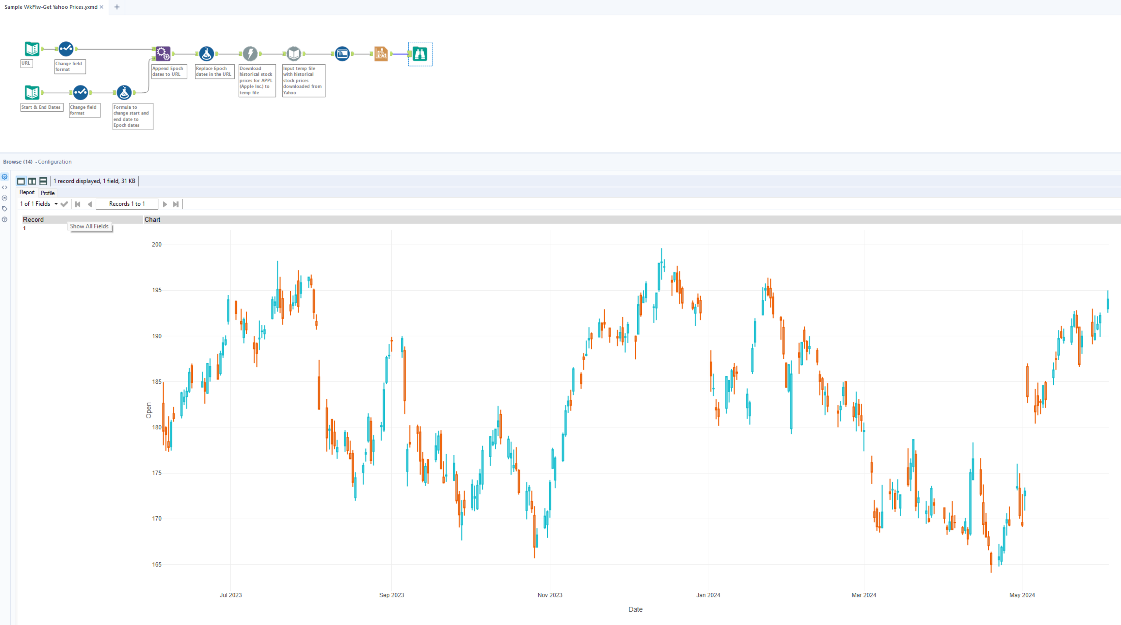Click Show All Fields
This screenshot has height=625, width=1121.
(x=89, y=226)
